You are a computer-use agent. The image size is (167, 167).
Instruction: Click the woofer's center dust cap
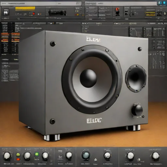point(88,78)
